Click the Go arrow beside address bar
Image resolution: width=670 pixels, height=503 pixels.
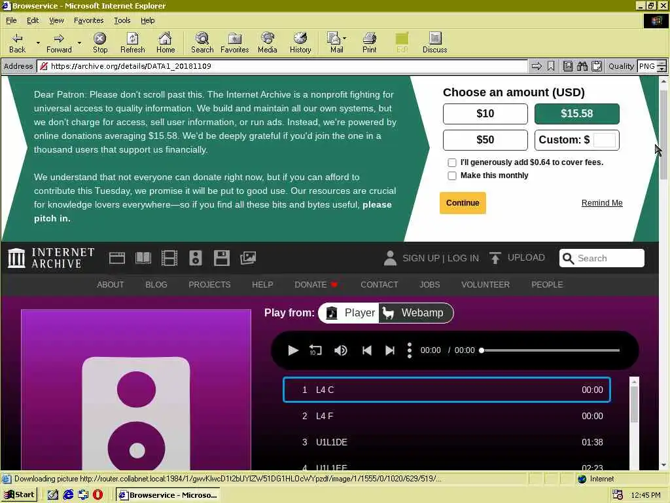point(537,66)
